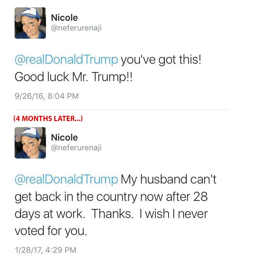The image size is (253, 264).
Task: Click the divider line between the two tweets
Action: coord(122,109)
